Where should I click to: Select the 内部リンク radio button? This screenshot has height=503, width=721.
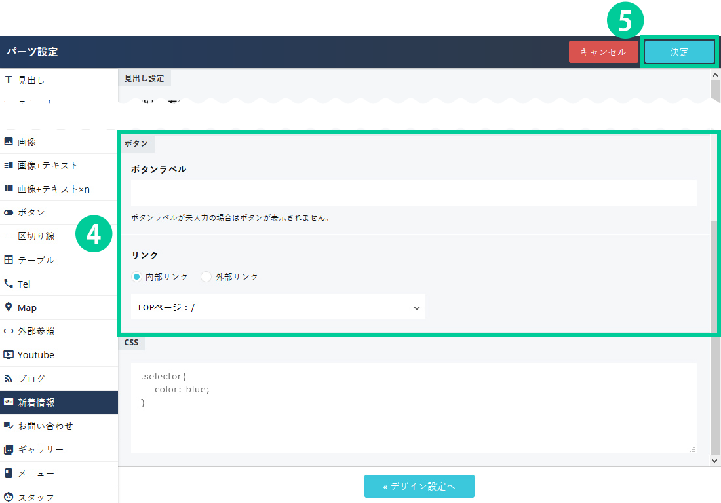(136, 277)
